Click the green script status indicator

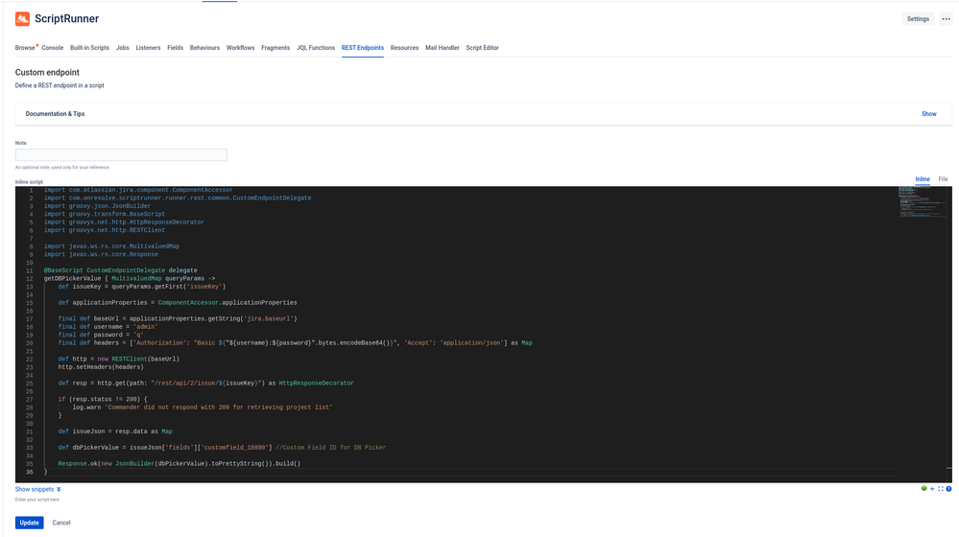click(x=923, y=488)
